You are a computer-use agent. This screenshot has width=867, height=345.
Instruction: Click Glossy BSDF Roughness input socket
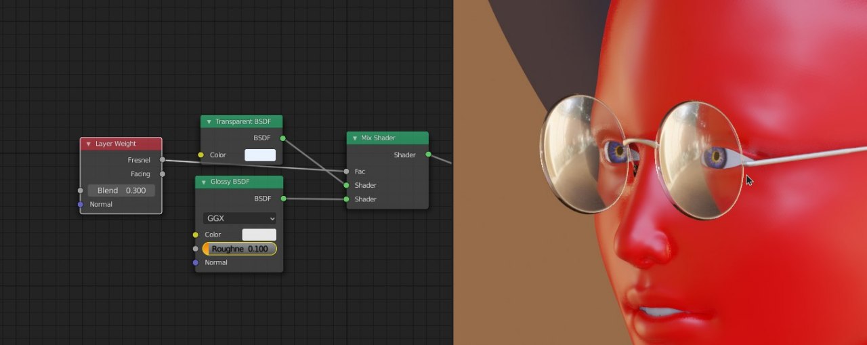pos(196,249)
